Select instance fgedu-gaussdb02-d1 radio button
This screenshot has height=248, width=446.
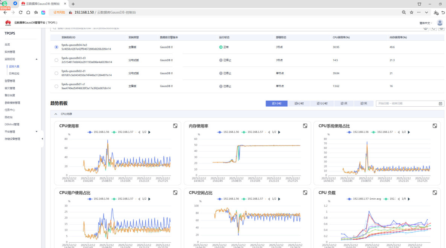click(57, 73)
